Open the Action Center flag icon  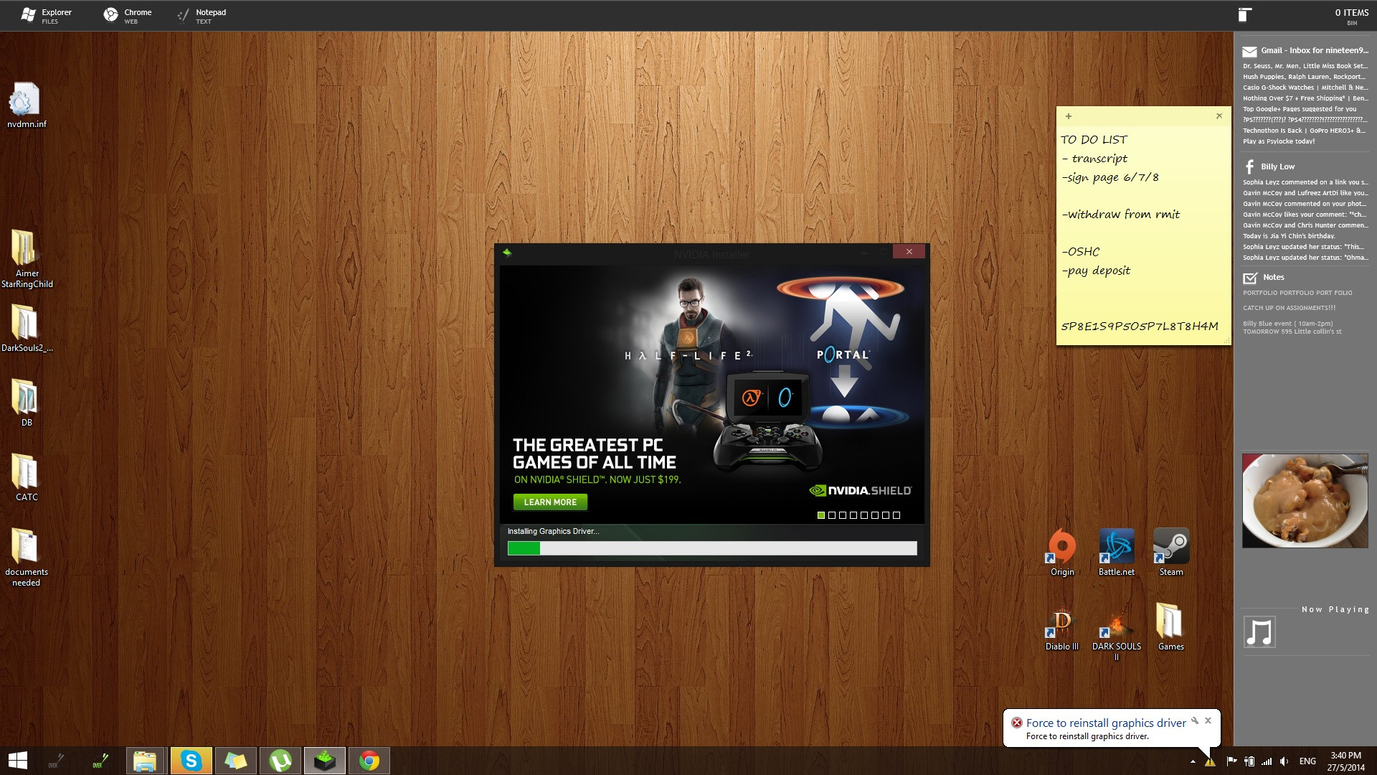pyautogui.click(x=1231, y=761)
